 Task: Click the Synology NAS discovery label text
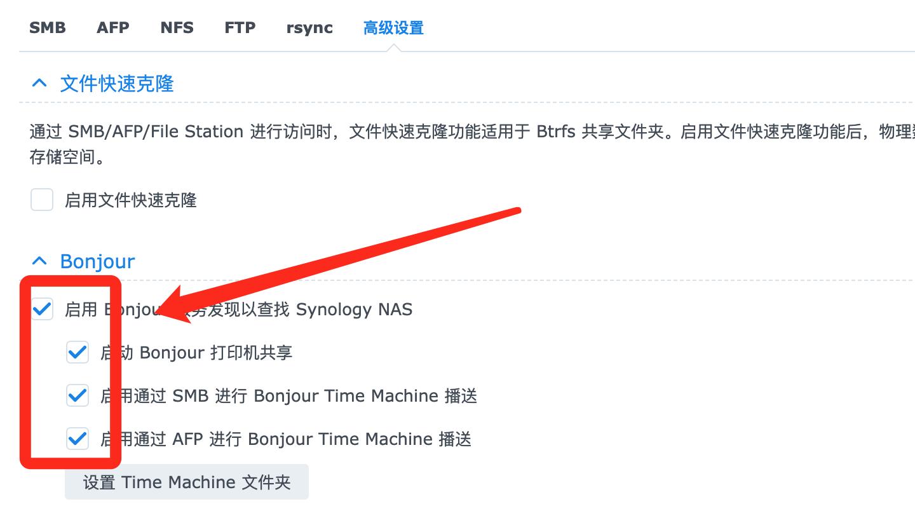coord(239,310)
